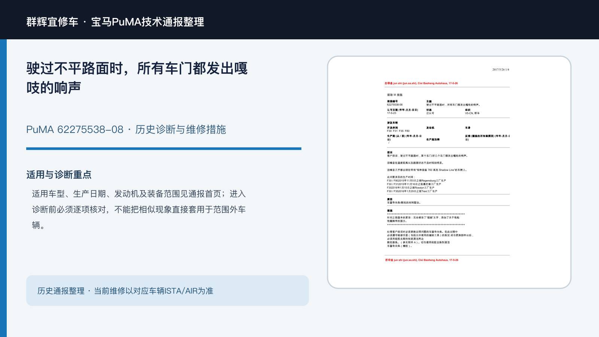Click the blue horizontal divider bar

(164, 149)
